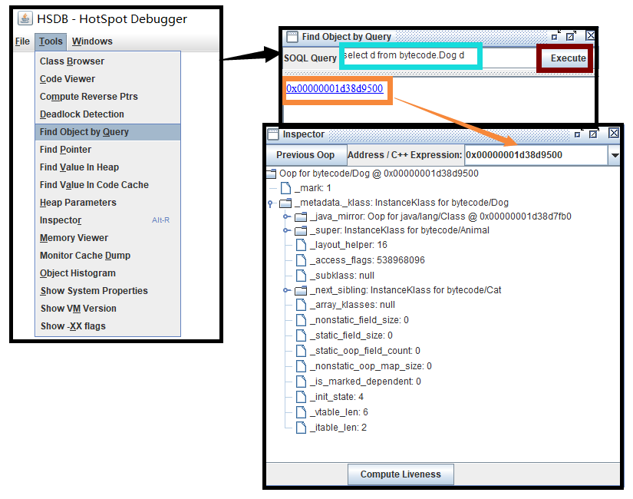Expand the _super InstanceKlass node
The height and width of the screenshot is (499, 633).
(287, 231)
